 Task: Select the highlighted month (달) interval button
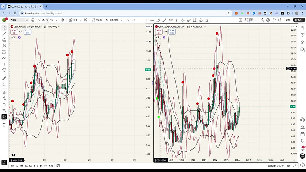pos(47,20)
